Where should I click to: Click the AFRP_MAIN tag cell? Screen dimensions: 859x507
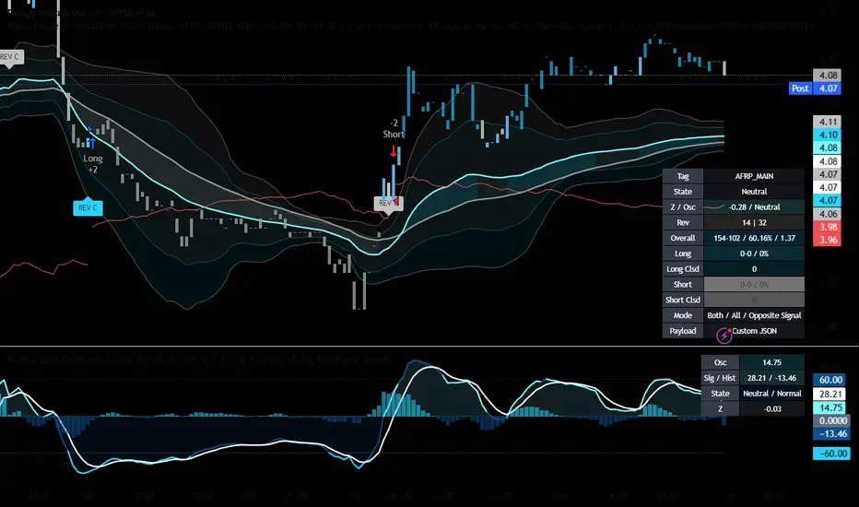[753, 175]
